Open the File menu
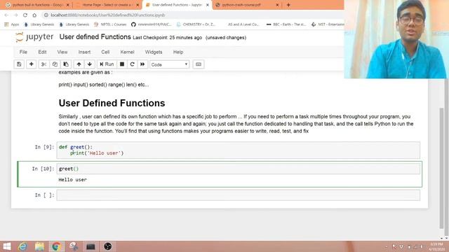This screenshot has height=252, width=449. (23, 52)
